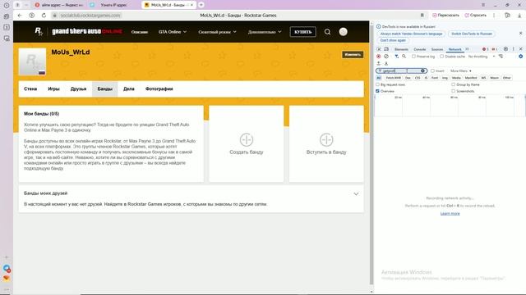Open the Elements tab in DevTools

[x=401, y=49]
